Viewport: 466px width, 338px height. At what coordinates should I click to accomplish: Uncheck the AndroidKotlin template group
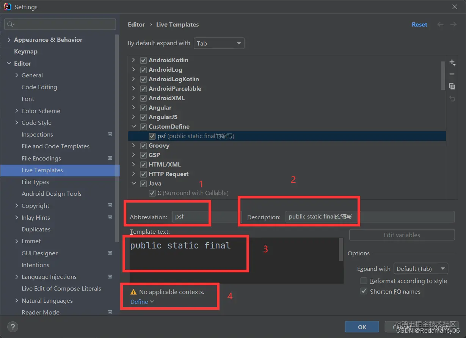coord(143,60)
